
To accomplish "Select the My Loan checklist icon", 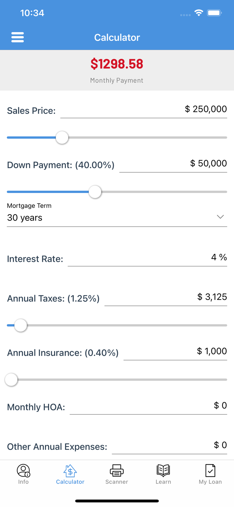I will 210,470.
